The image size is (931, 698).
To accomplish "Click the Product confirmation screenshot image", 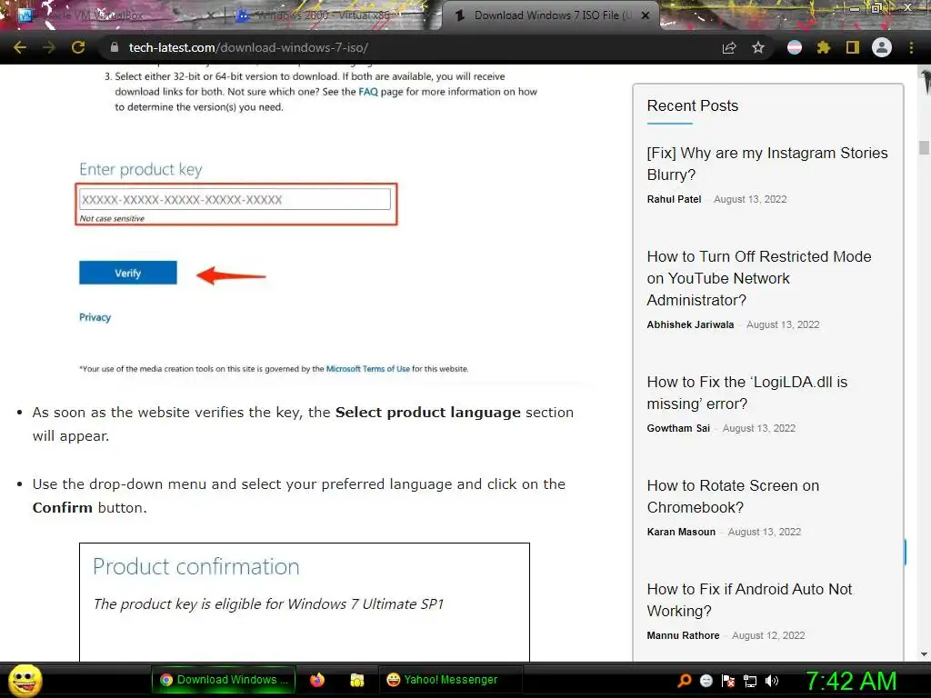I will click(x=304, y=602).
